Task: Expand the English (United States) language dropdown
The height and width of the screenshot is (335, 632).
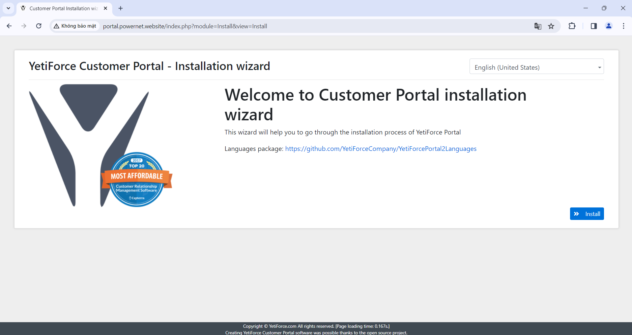Action: [536, 67]
